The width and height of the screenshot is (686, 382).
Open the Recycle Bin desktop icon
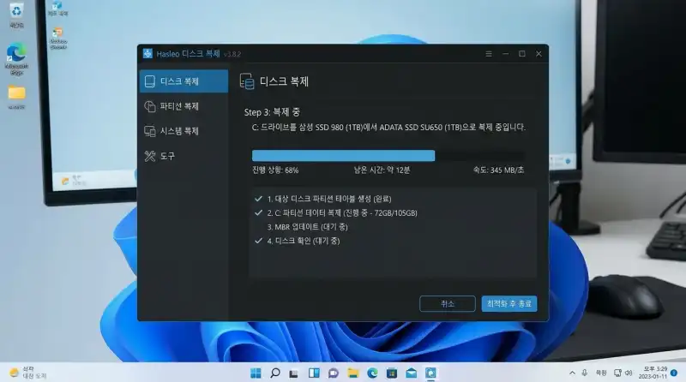(16, 14)
